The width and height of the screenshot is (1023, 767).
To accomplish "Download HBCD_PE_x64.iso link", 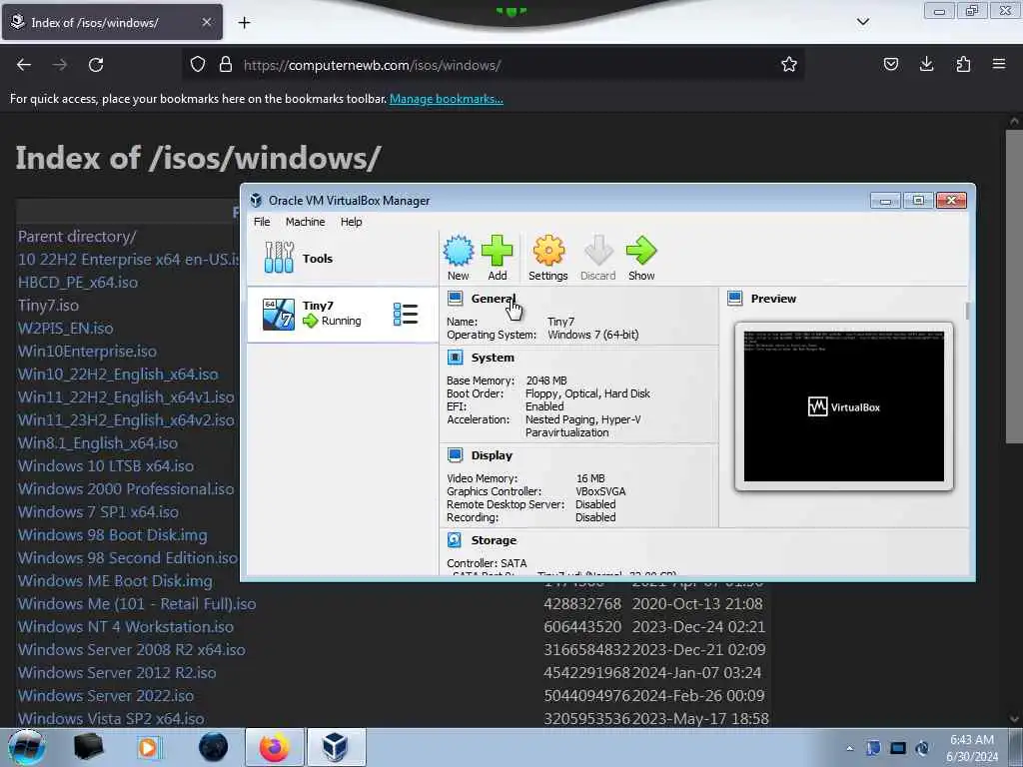I will click(78, 283).
